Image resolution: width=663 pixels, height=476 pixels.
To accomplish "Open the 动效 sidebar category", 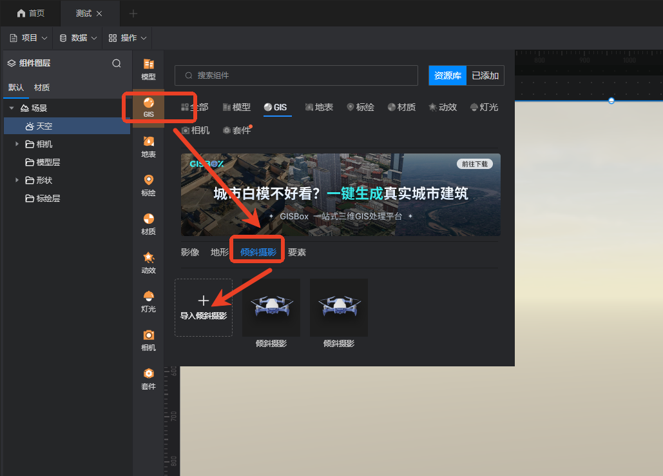I will pos(148,263).
